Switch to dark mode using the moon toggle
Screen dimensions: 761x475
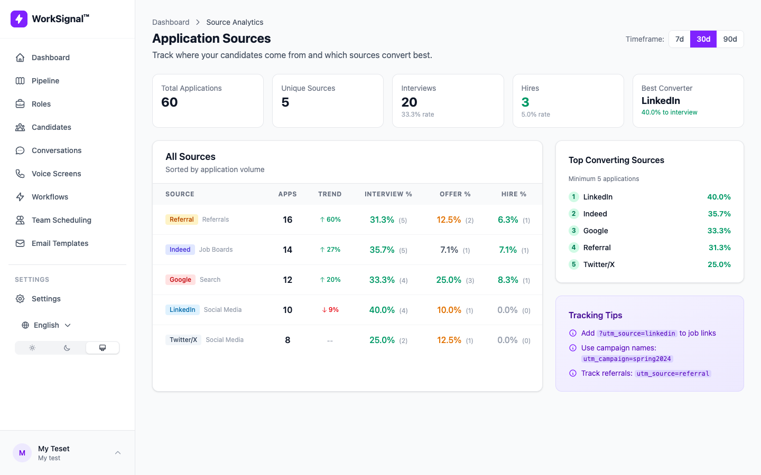(x=67, y=348)
